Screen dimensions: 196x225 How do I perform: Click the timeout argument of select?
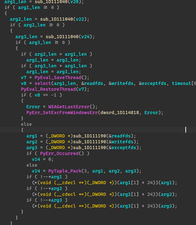(x=181, y=83)
